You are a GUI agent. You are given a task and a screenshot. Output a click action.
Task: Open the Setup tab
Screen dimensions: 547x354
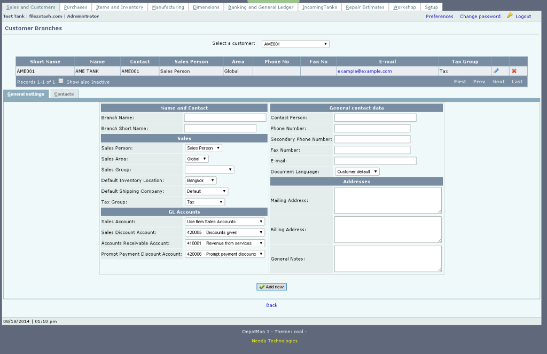click(x=432, y=7)
